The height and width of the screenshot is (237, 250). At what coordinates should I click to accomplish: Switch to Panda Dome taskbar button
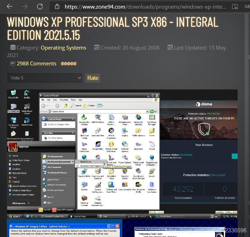[x=169, y=216]
